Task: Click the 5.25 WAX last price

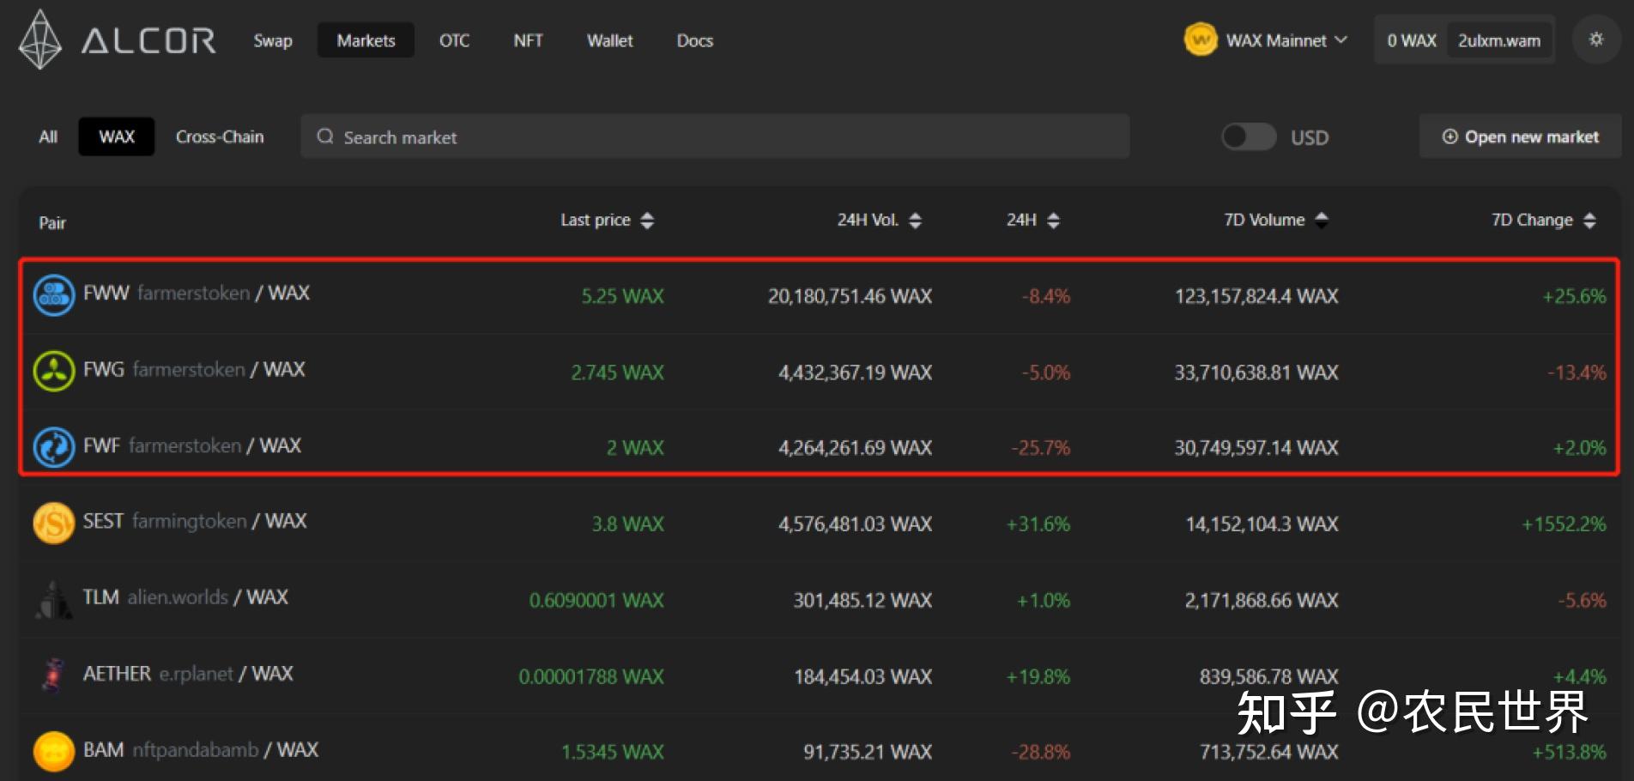Action: click(x=623, y=296)
